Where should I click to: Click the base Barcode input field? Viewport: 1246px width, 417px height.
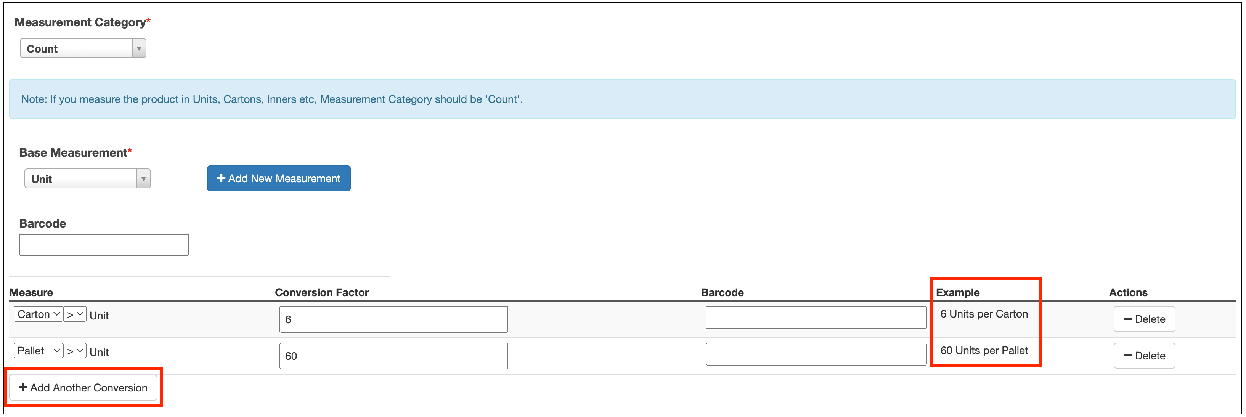tap(103, 245)
